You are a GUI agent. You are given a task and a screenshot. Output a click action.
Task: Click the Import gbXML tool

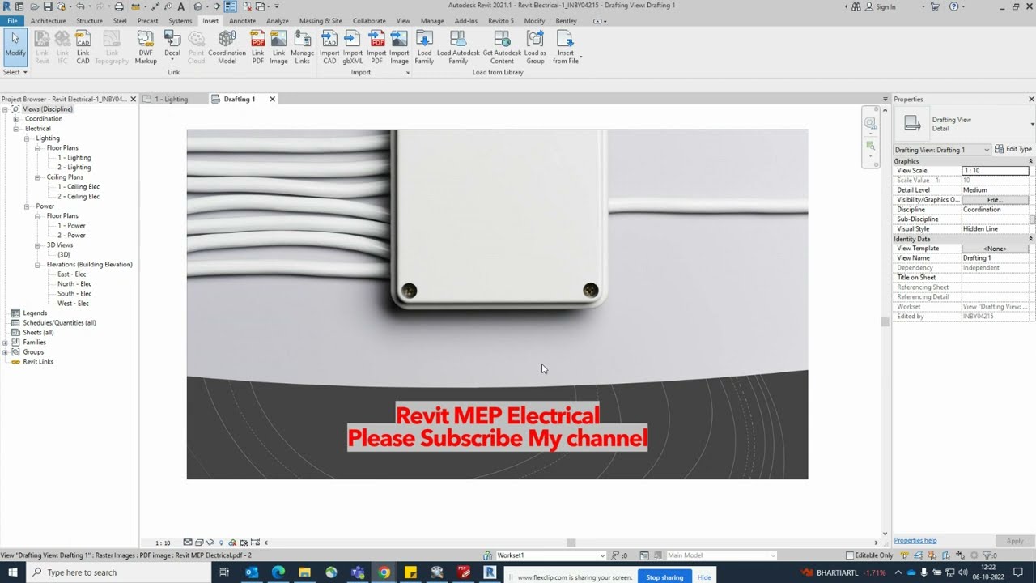(x=353, y=46)
